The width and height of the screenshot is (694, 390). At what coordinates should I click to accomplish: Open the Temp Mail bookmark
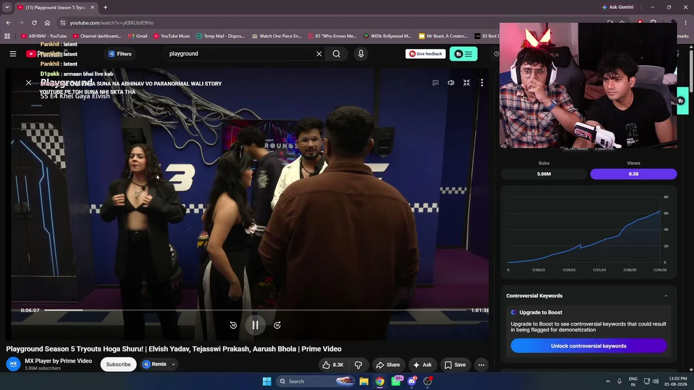point(220,36)
